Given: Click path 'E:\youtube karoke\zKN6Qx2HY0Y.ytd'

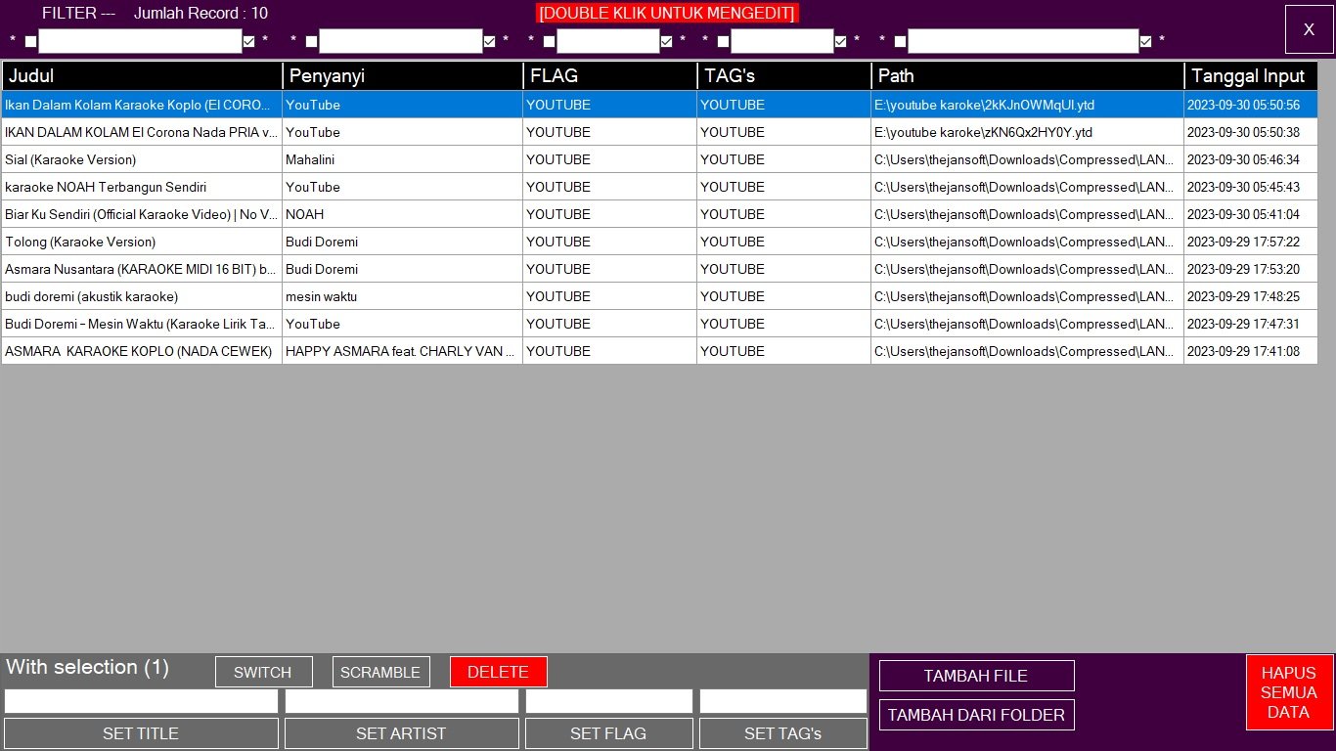Looking at the screenshot, I should tap(1028, 132).
